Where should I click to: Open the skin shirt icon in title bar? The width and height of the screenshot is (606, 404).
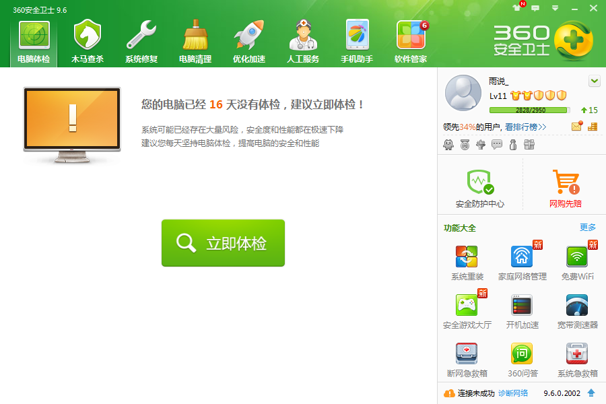[x=516, y=7]
